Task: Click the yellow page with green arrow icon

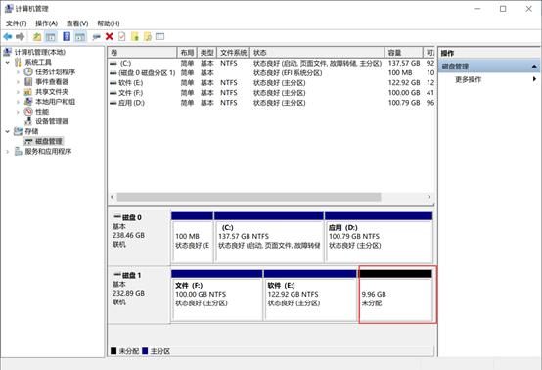Action: pos(135,36)
